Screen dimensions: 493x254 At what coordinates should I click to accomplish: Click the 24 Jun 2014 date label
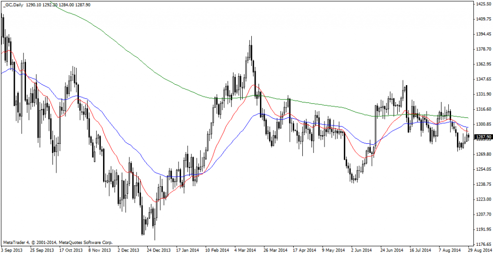(x=392, y=251)
